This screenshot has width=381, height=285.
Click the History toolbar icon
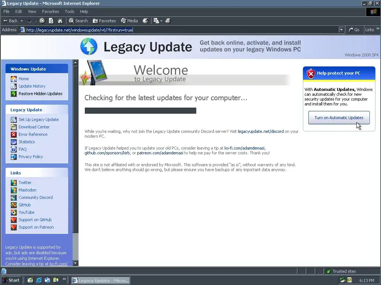(x=145, y=21)
